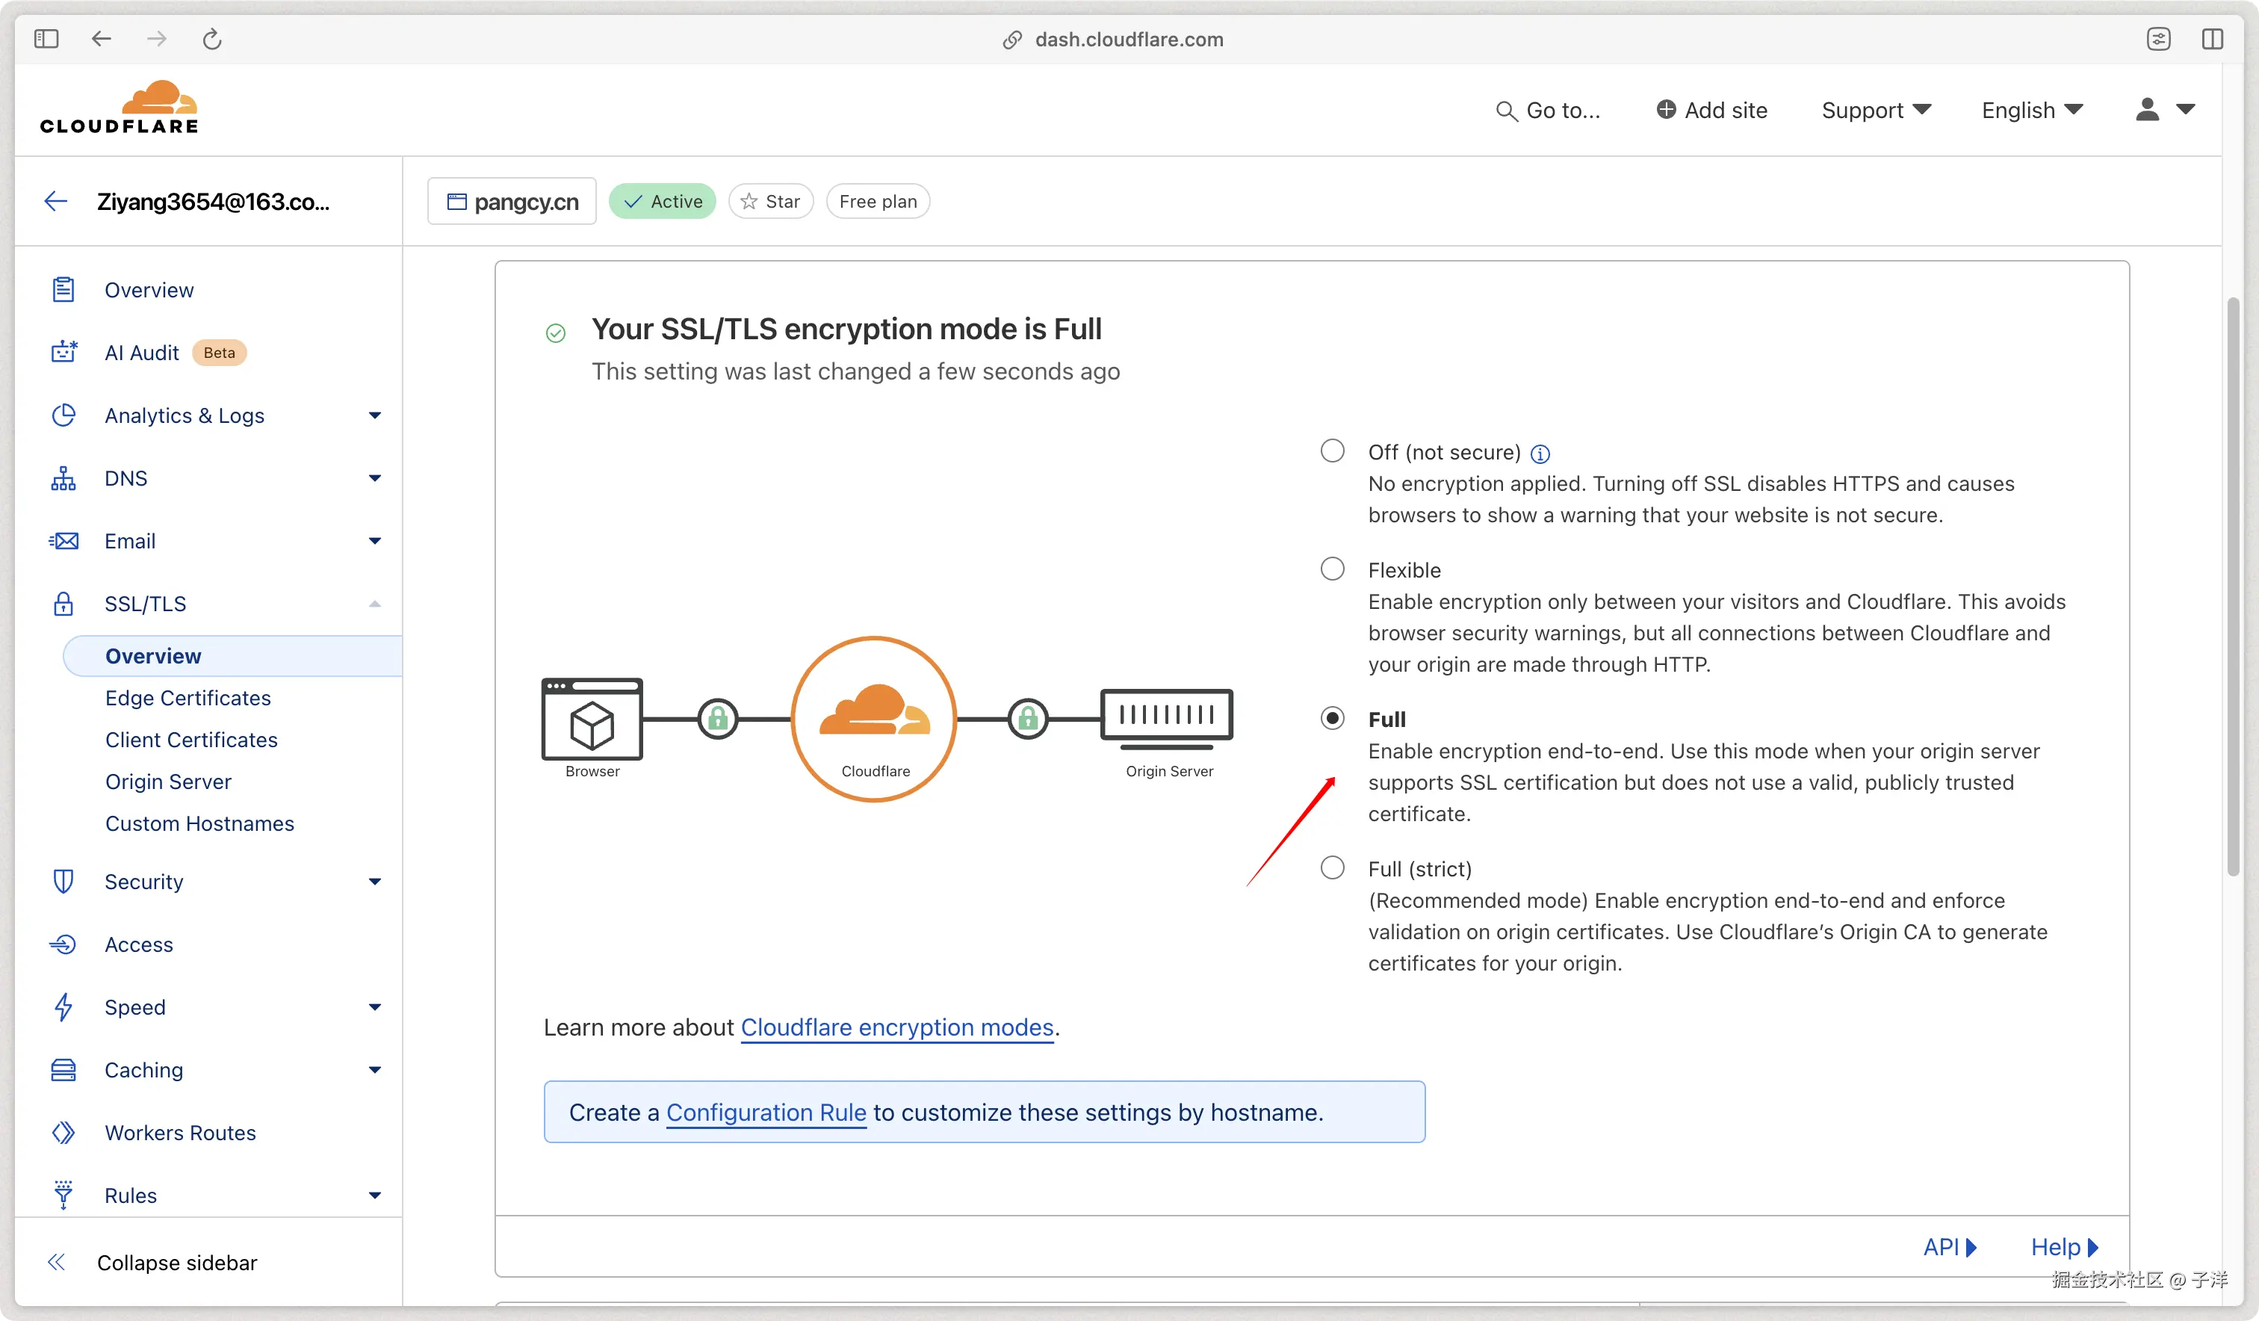
Task: Click the info icon next to Off
Action: pos(1540,454)
